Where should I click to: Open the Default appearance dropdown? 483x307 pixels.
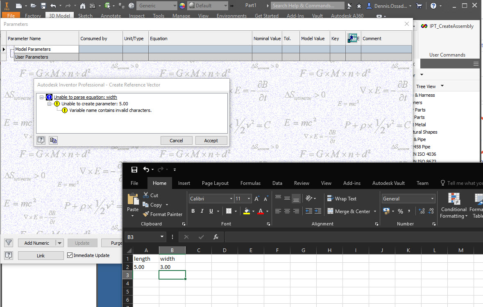click(225, 6)
